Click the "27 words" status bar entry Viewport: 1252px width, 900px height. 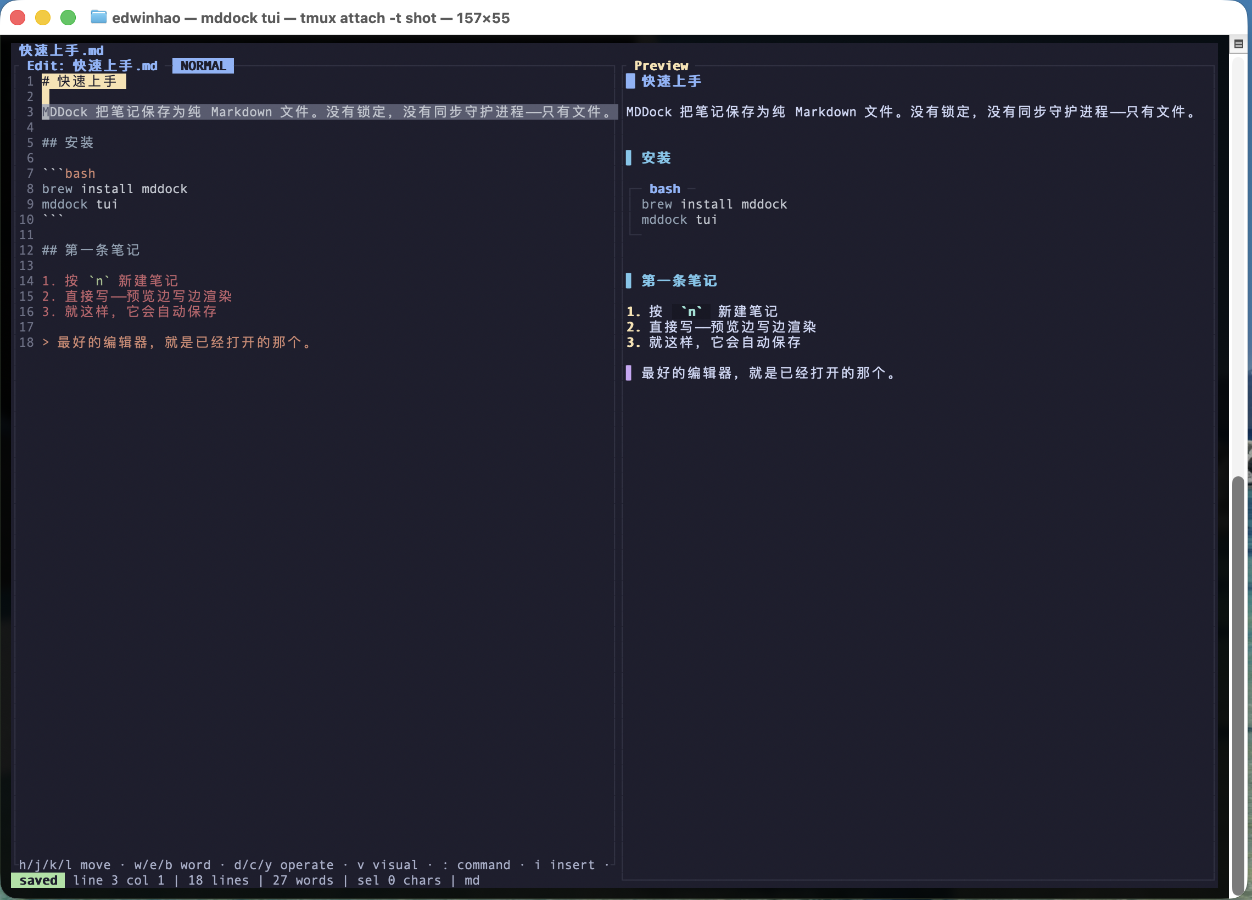pyautogui.click(x=303, y=880)
